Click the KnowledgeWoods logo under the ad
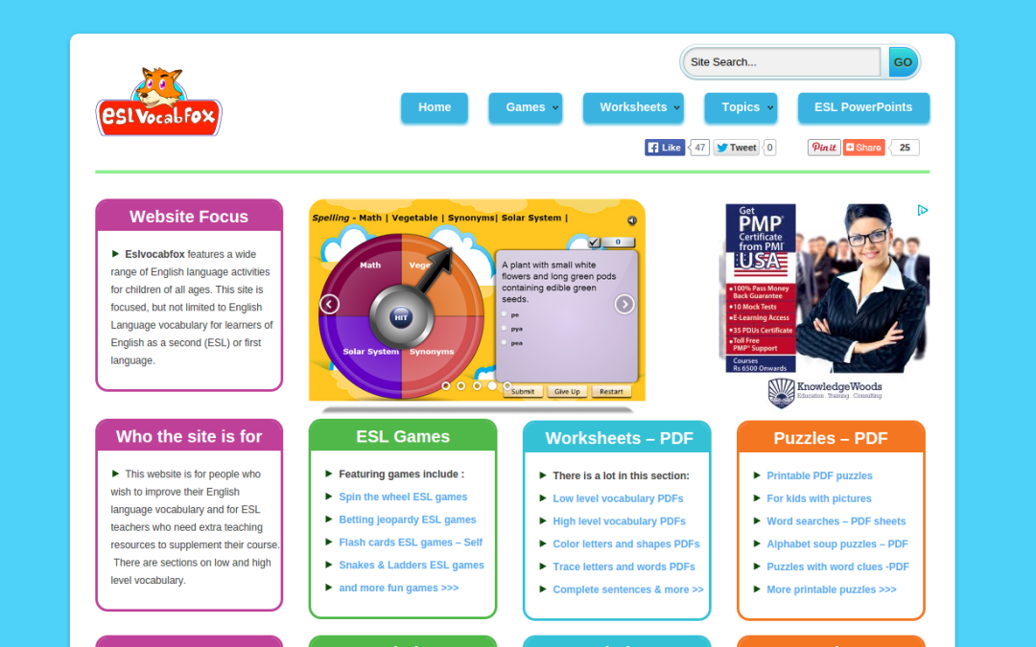 click(x=825, y=392)
